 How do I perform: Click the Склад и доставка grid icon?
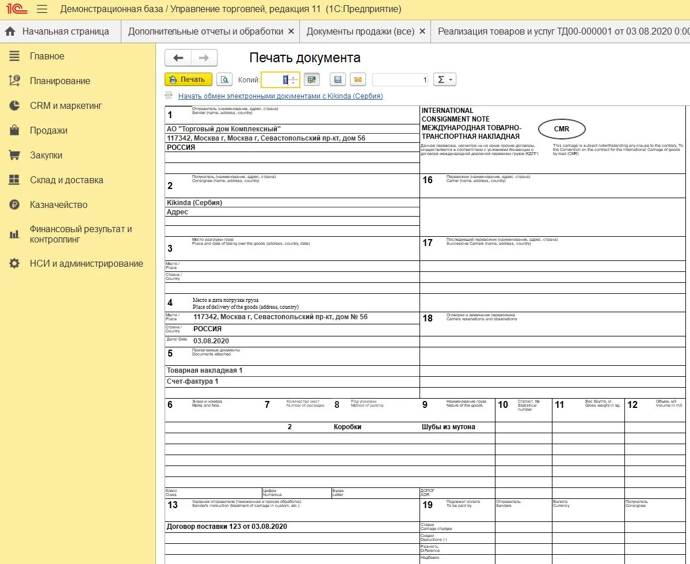14,179
